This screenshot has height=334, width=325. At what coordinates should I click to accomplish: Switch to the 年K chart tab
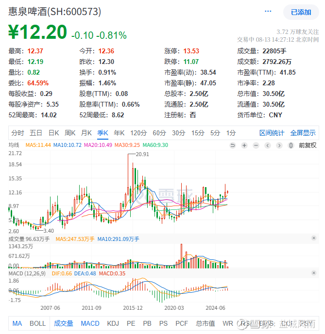coord(119,133)
